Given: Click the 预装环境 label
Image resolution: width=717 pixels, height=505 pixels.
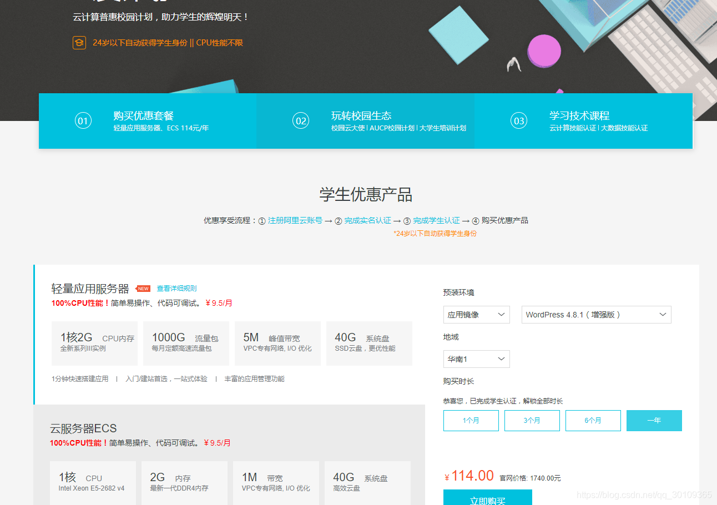Looking at the screenshot, I should coord(458,292).
